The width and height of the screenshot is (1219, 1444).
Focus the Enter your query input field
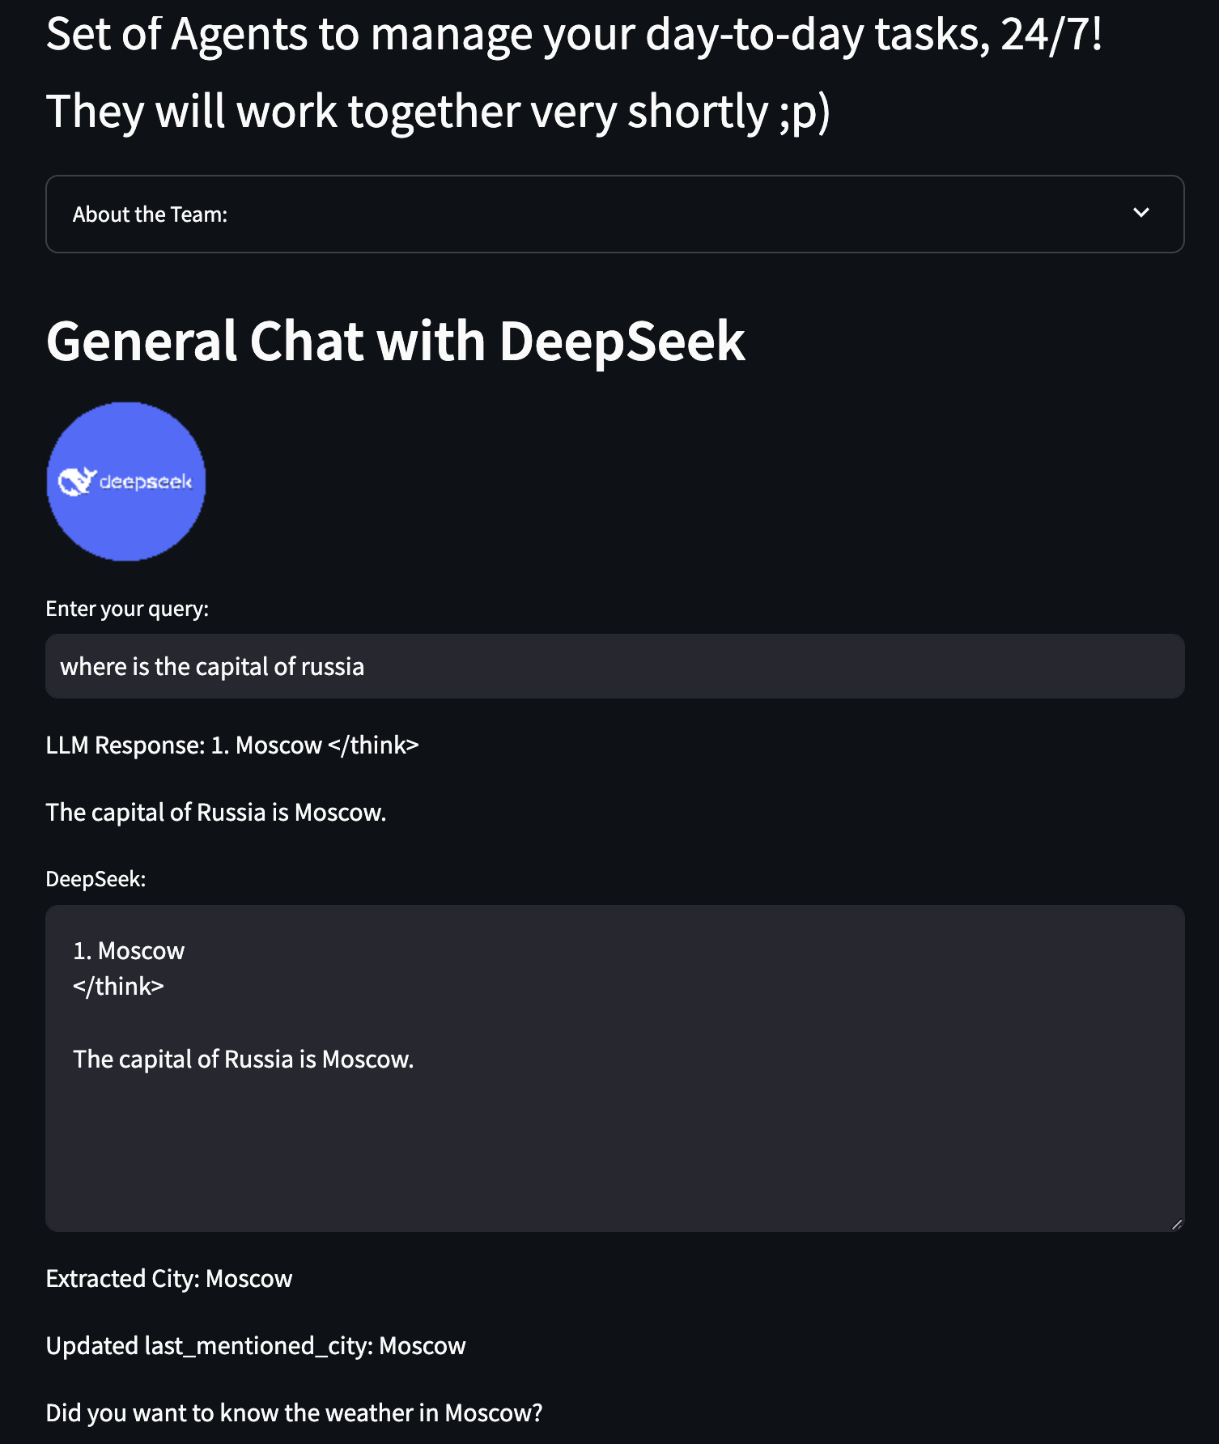pyautogui.click(x=615, y=666)
